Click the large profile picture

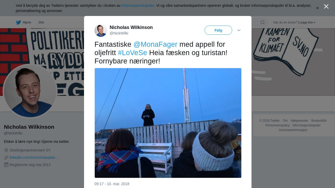(x=30, y=91)
